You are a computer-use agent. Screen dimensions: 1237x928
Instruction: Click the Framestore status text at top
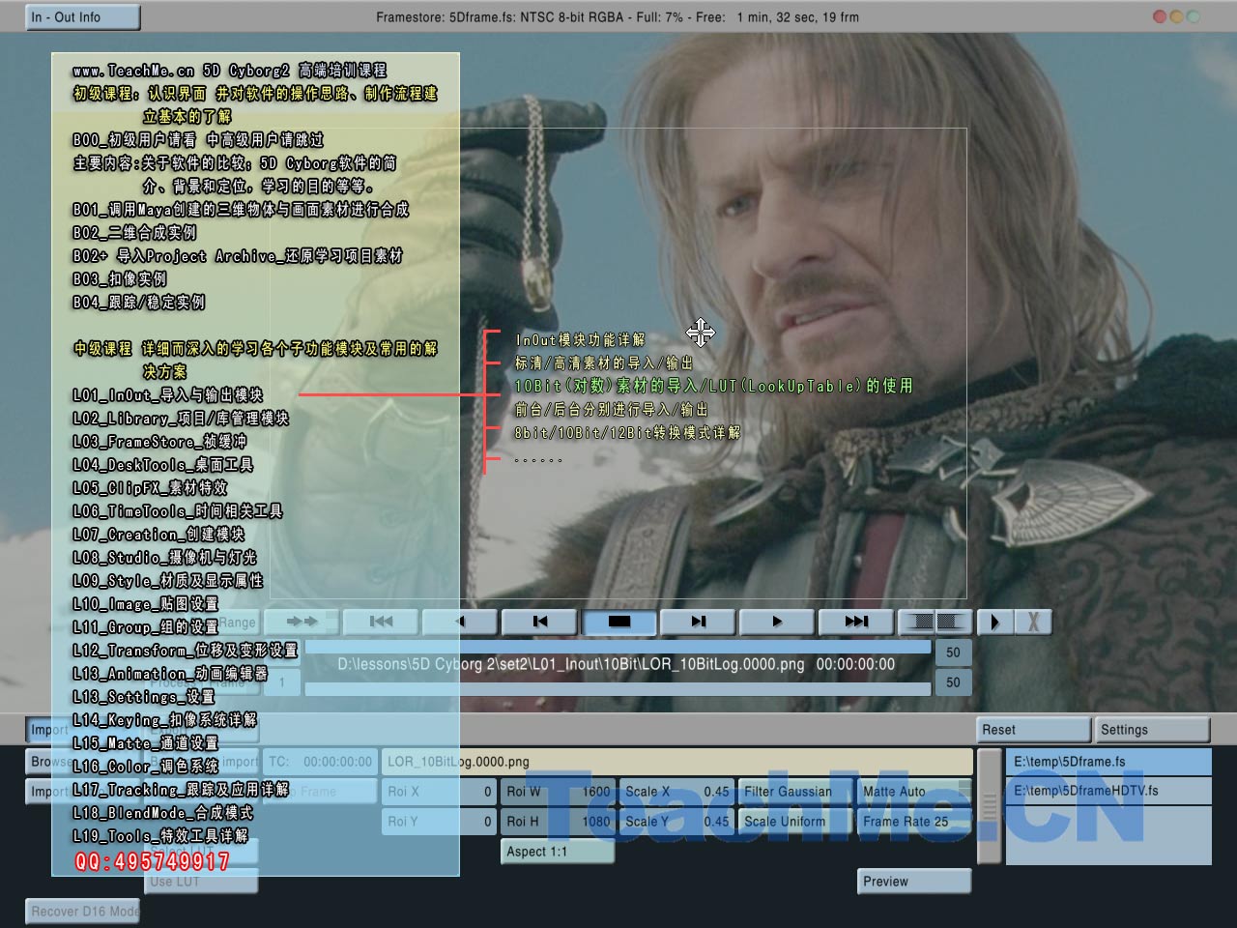(x=618, y=17)
